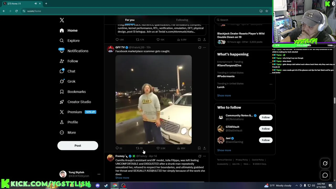This screenshot has width=336, height=189.
Task: Open Notifications in the sidebar
Action: pos(74,51)
